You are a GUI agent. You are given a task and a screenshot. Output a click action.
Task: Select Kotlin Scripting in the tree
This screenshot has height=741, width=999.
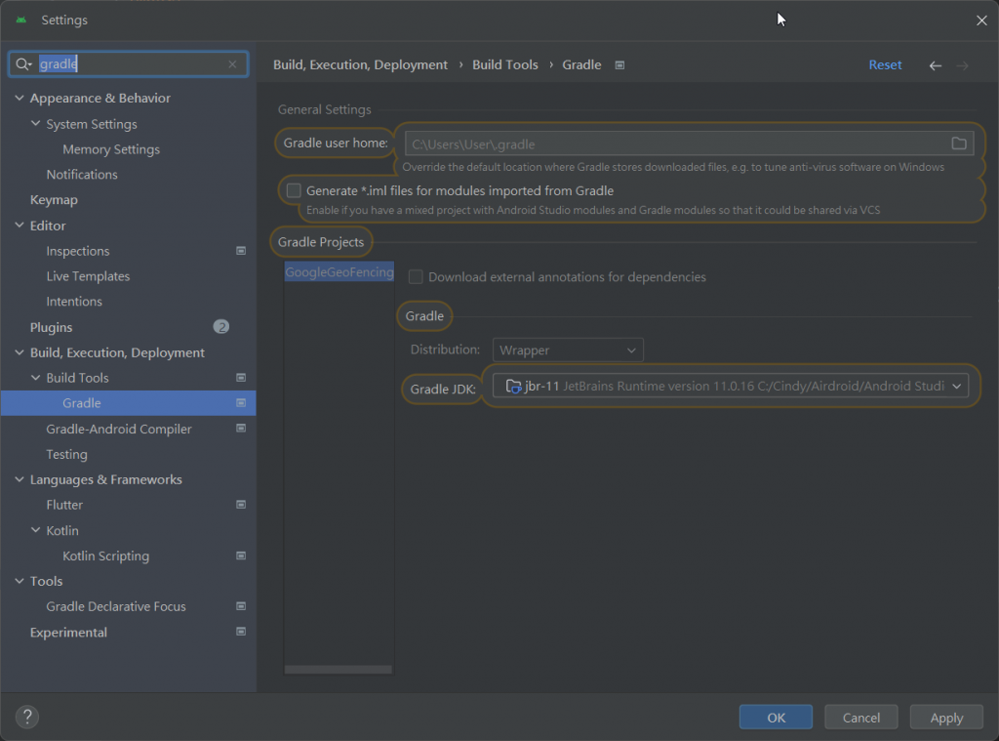[x=105, y=556]
